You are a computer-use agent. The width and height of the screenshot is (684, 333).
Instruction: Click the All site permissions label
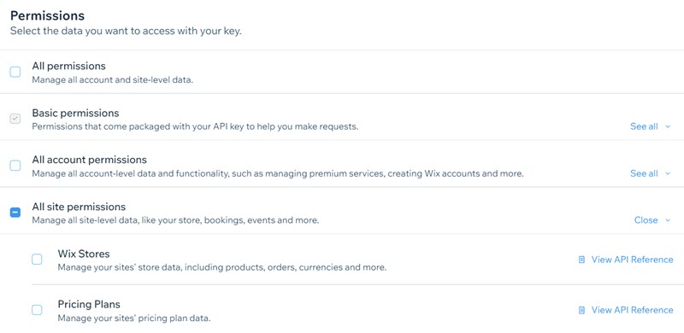tap(79, 207)
